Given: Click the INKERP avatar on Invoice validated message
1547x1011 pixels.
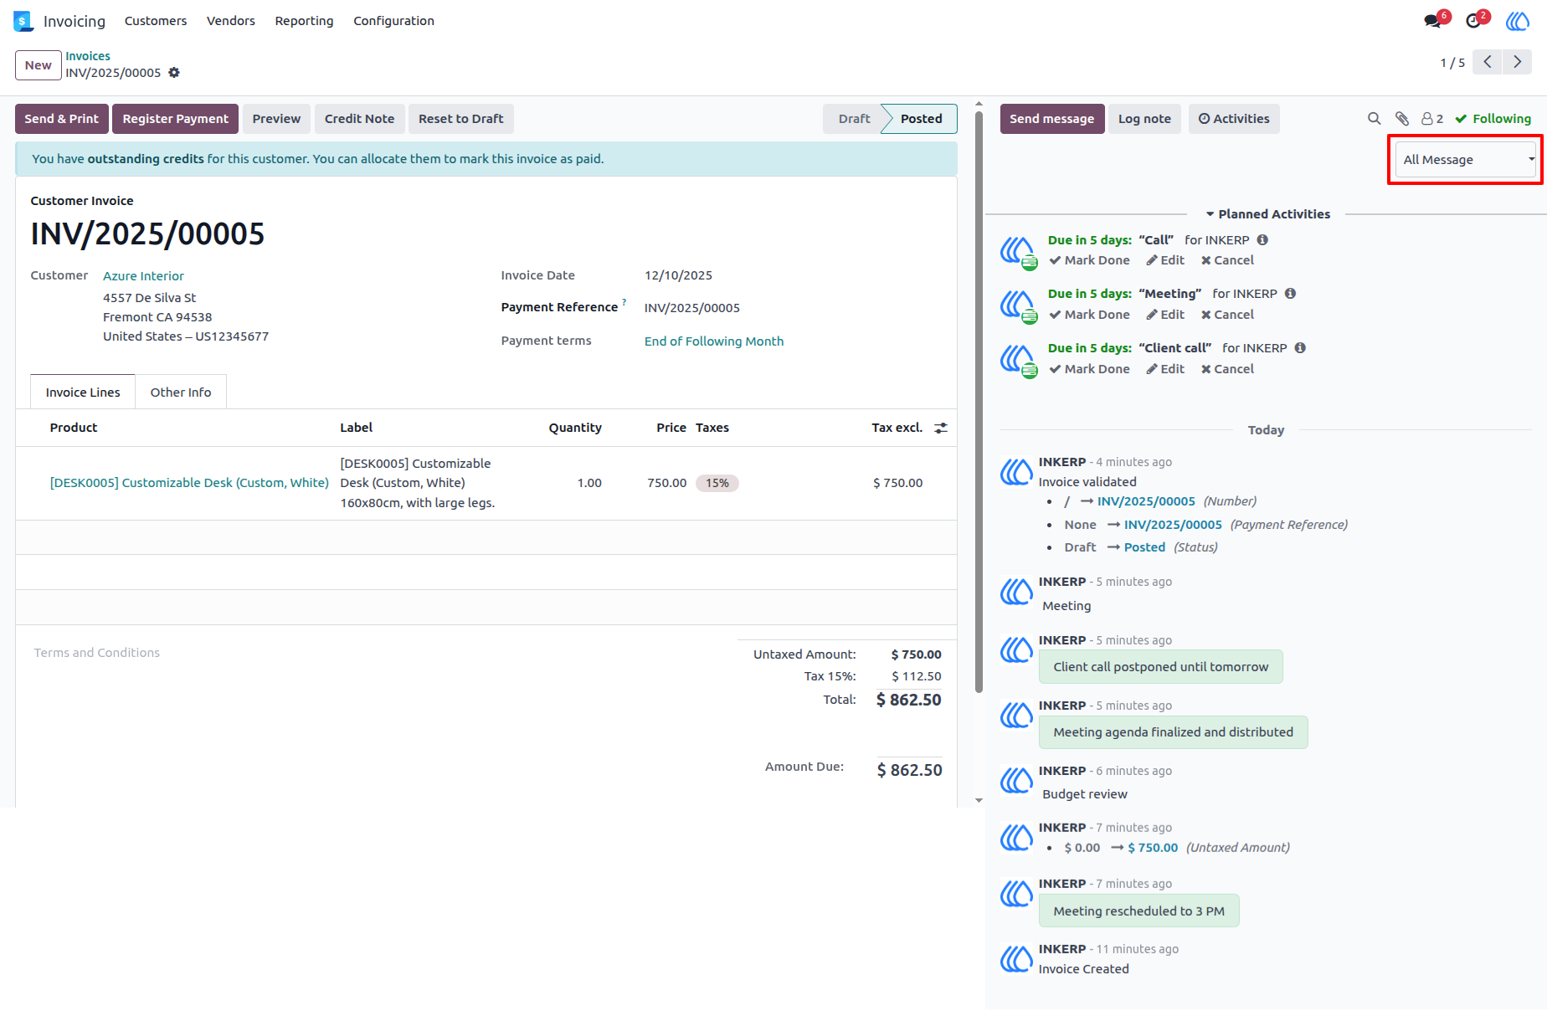Looking at the screenshot, I should coord(1016,472).
